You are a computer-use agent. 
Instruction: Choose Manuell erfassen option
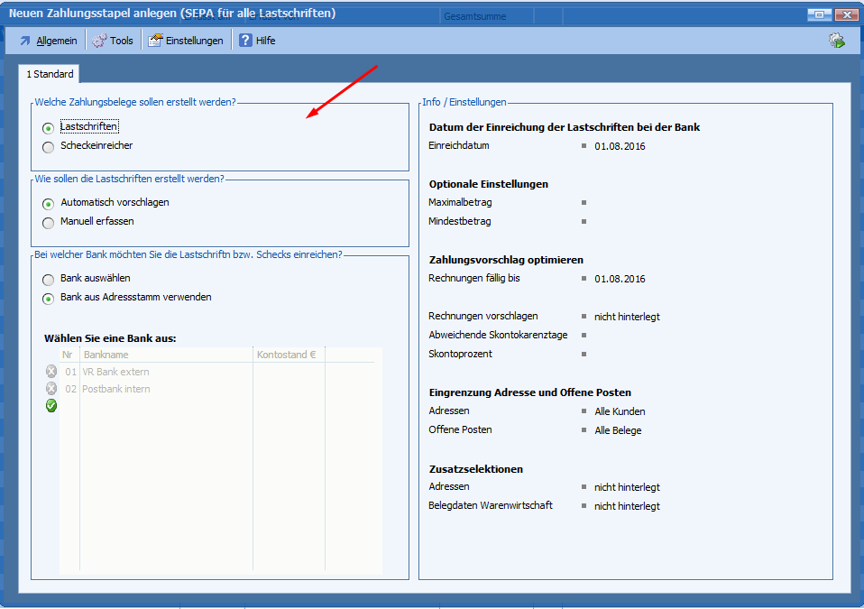(49, 222)
